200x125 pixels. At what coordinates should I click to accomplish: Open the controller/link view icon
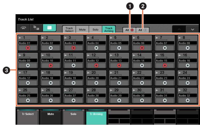tap(23, 28)
